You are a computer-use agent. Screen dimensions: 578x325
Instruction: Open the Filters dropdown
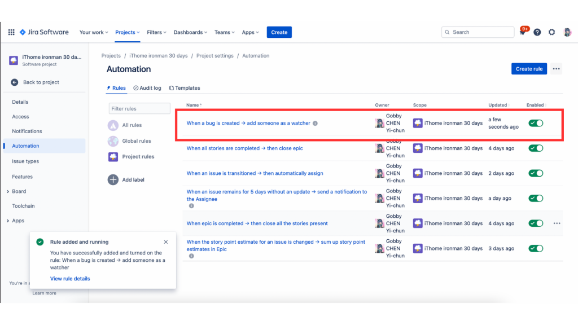156,32
